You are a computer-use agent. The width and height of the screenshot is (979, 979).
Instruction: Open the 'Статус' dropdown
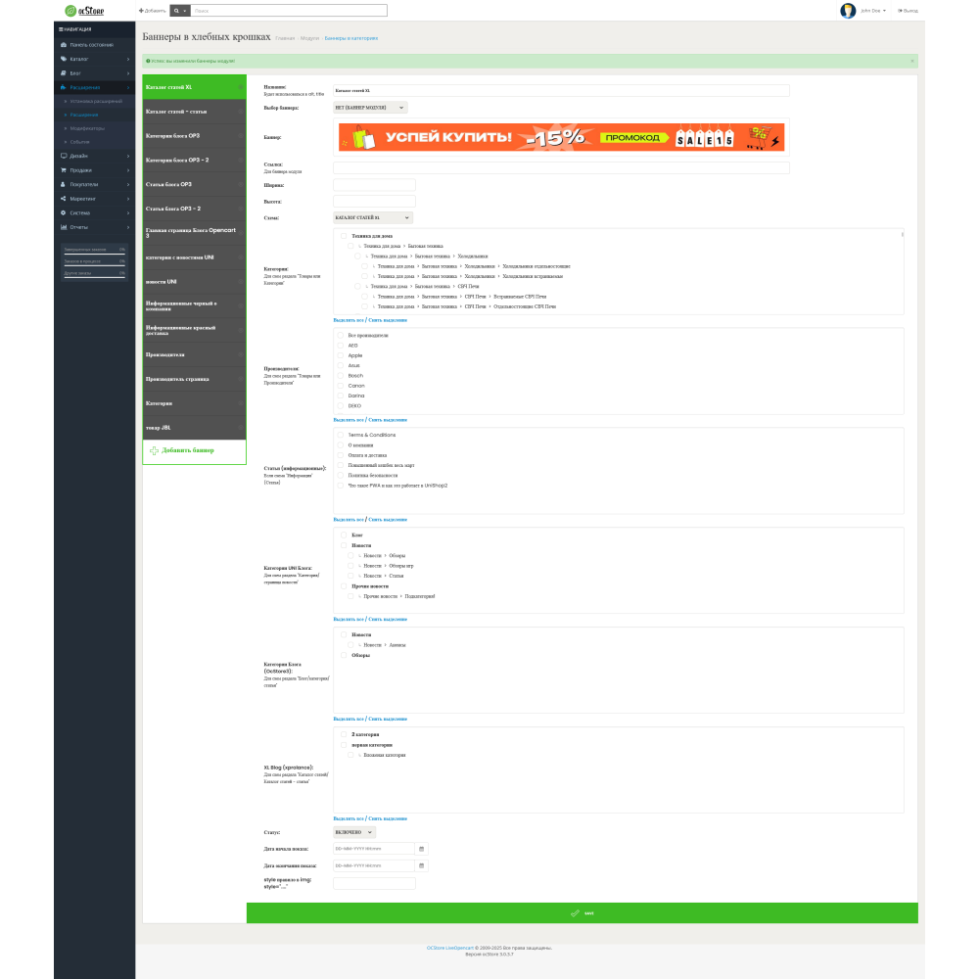353,832
